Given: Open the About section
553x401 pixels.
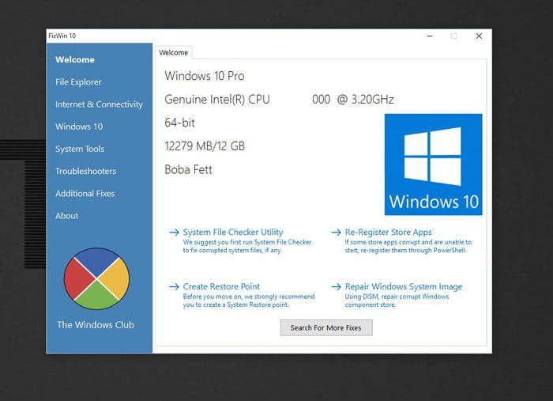Looking at the screenshot, I should coord(66,216).
